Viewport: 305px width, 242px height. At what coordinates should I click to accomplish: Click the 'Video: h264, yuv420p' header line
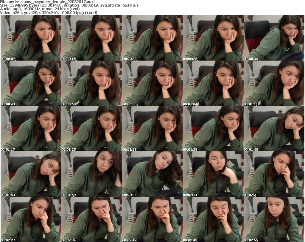point(49,13)
